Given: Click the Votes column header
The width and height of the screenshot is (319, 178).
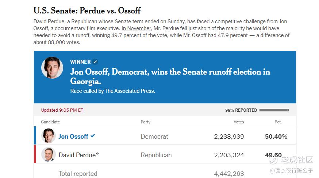Looking at the screenshot, I should tap(239, 122).
